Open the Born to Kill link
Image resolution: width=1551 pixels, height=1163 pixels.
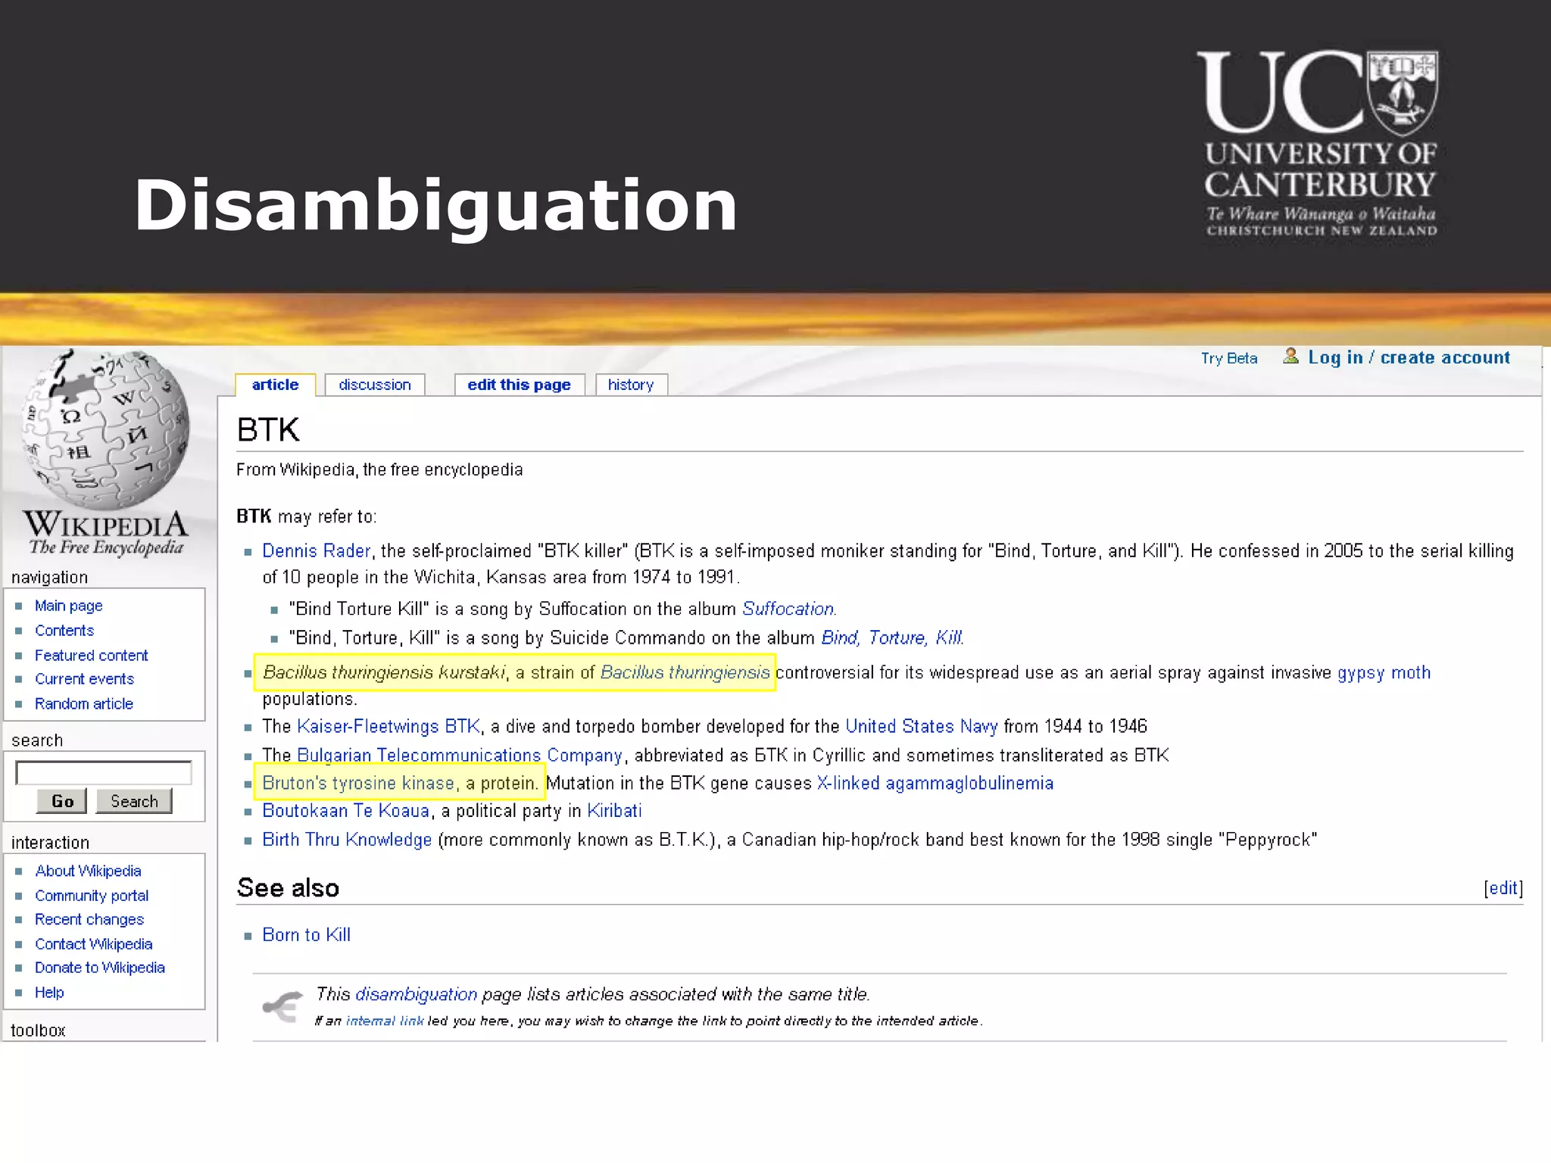306,935
